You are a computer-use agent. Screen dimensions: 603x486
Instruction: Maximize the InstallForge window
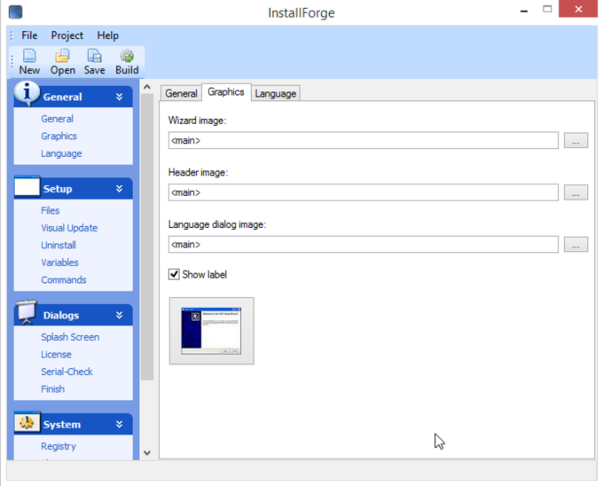547,9
